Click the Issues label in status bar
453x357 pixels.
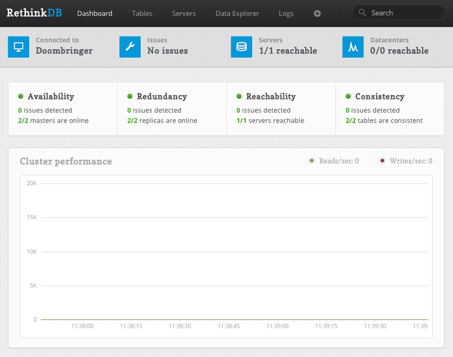pos(157,40)
